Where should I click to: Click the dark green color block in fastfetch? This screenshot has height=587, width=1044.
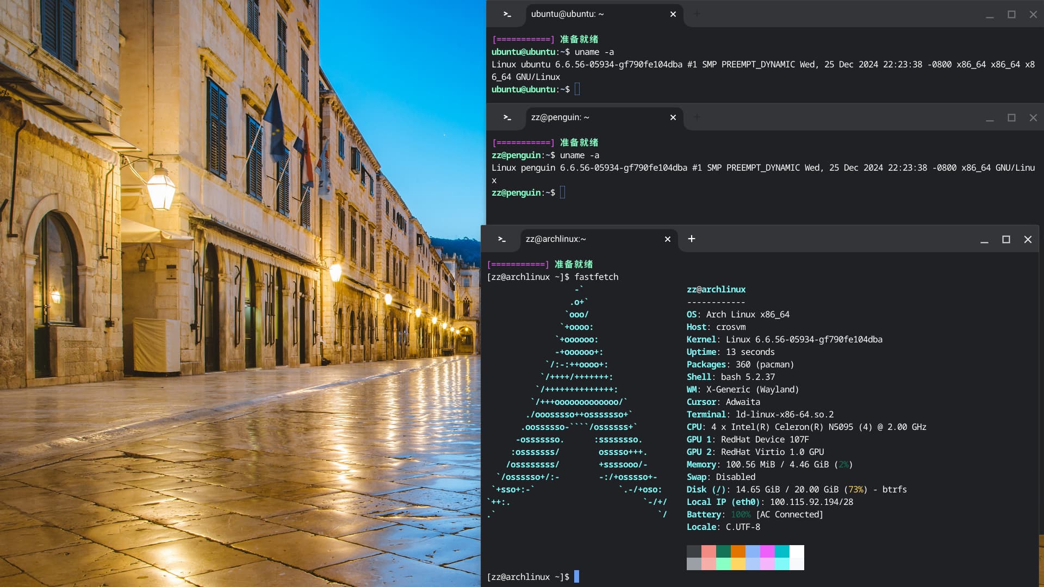pyautogui.click(x=723, y=552)
